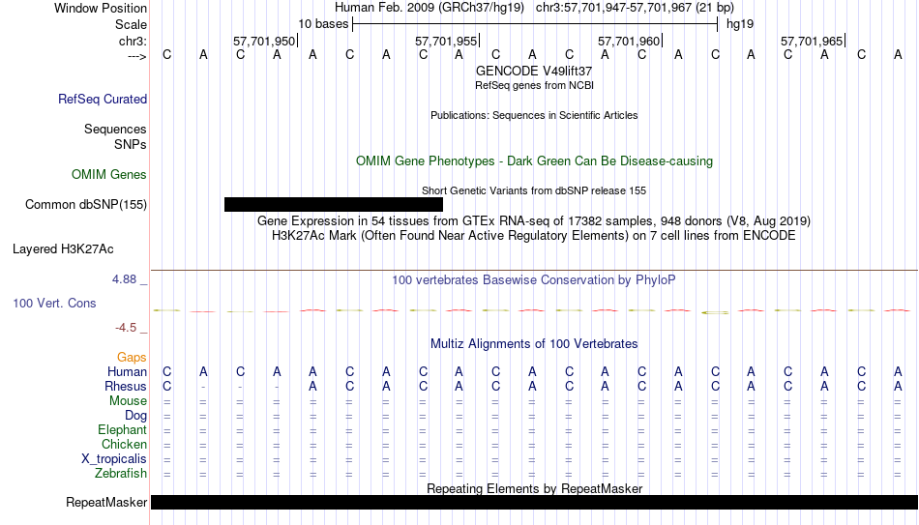The width and height of the screenshot is (919, 525).
Task: Click the orange Gaps row label
Action: 132,358
